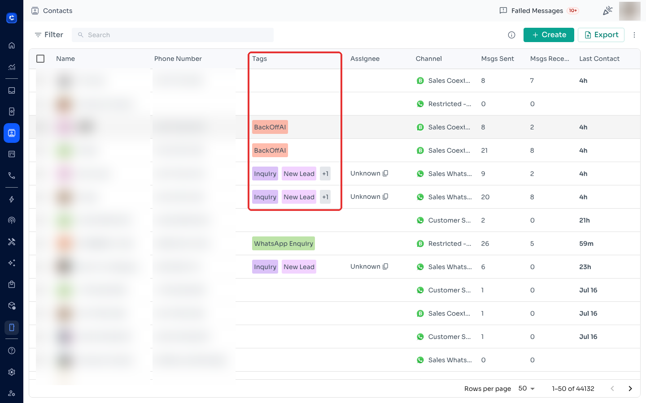Open the analytics chart icon in sidebar
This screenshot has height=403, width=646.
click(12, 67)
